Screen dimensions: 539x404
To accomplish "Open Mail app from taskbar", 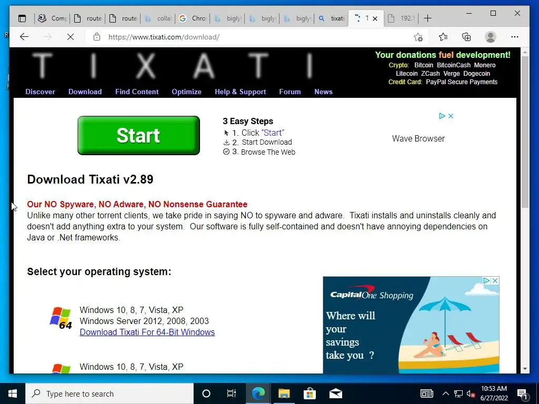I will (336, 393).
